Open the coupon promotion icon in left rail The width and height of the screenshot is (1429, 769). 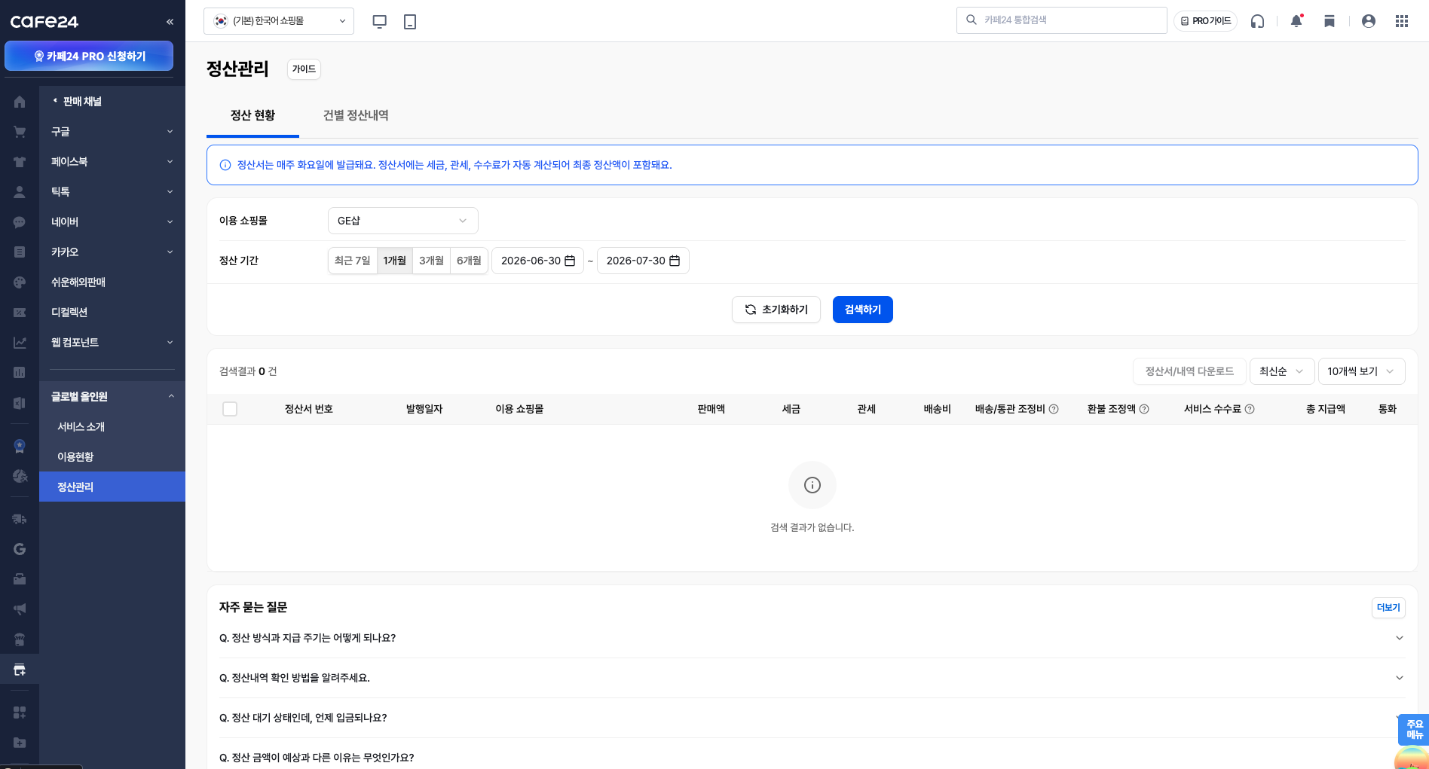pyautogui.click(x=20, y=313)
